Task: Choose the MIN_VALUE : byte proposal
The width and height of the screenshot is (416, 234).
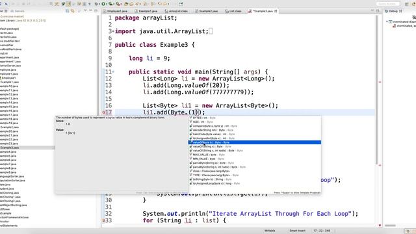Action: click(255, 159)
